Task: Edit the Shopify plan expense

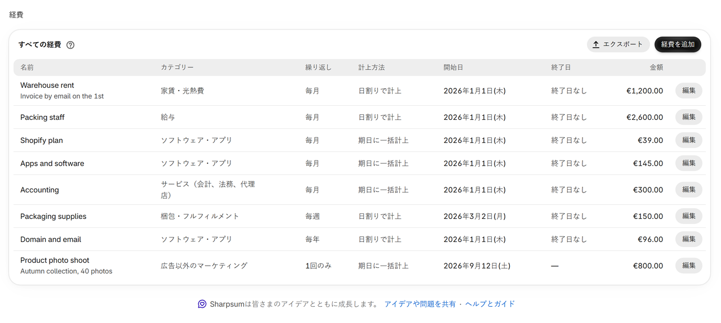Action: point(688,140)
